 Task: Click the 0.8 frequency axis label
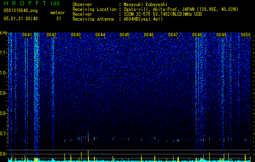pyautogui.click(x=3, y=113)
